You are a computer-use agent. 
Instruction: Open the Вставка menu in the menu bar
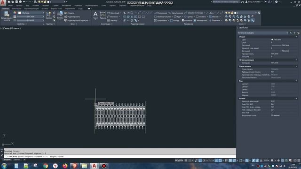(x=36, y=6)
